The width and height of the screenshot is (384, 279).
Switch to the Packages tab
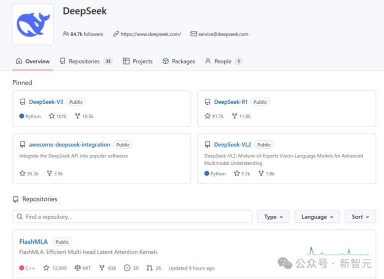click(179, 61)
